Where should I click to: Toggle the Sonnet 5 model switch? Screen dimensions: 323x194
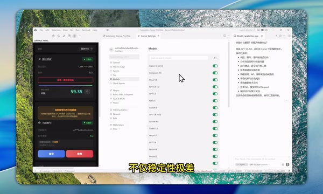[x=215, y=108]
